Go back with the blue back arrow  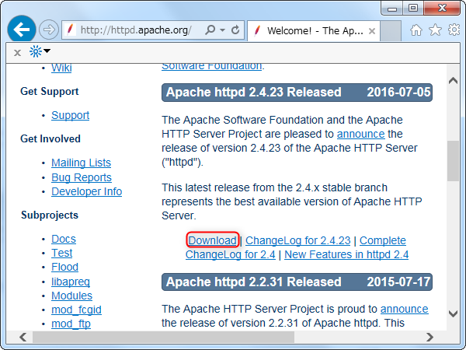click(x=22, y=30)
